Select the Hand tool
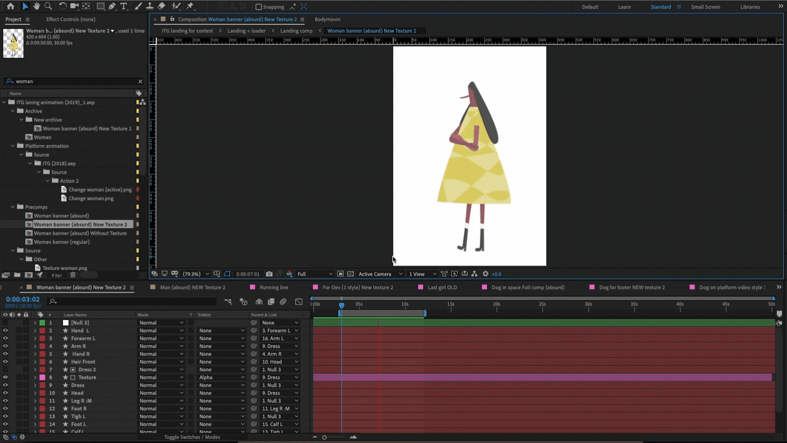 tap(36, 6)
